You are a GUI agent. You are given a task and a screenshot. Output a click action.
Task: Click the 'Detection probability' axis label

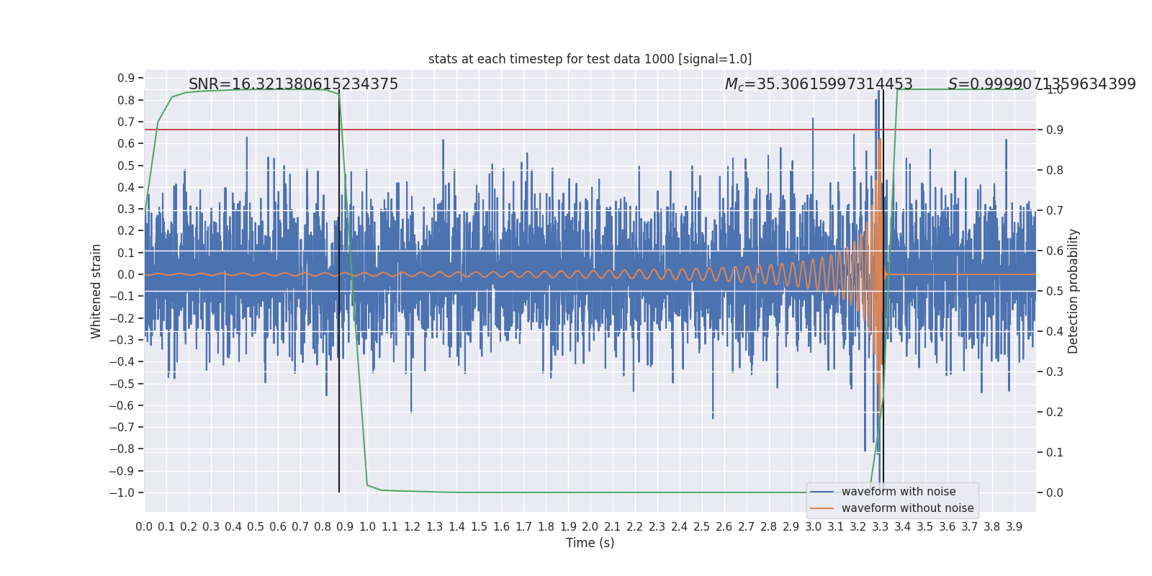[x=1074, y=291]
